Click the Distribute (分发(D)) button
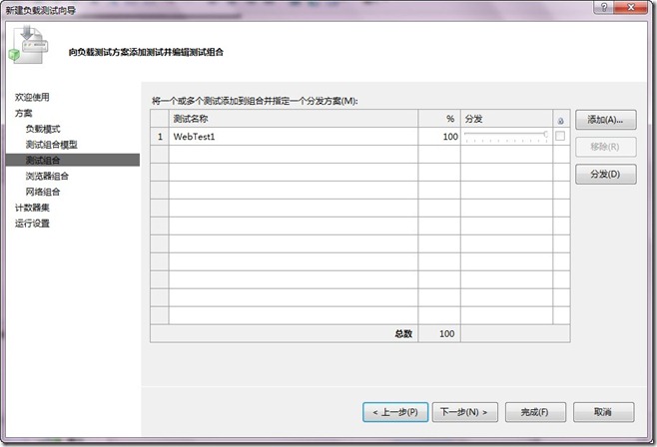 pos(605,175)
